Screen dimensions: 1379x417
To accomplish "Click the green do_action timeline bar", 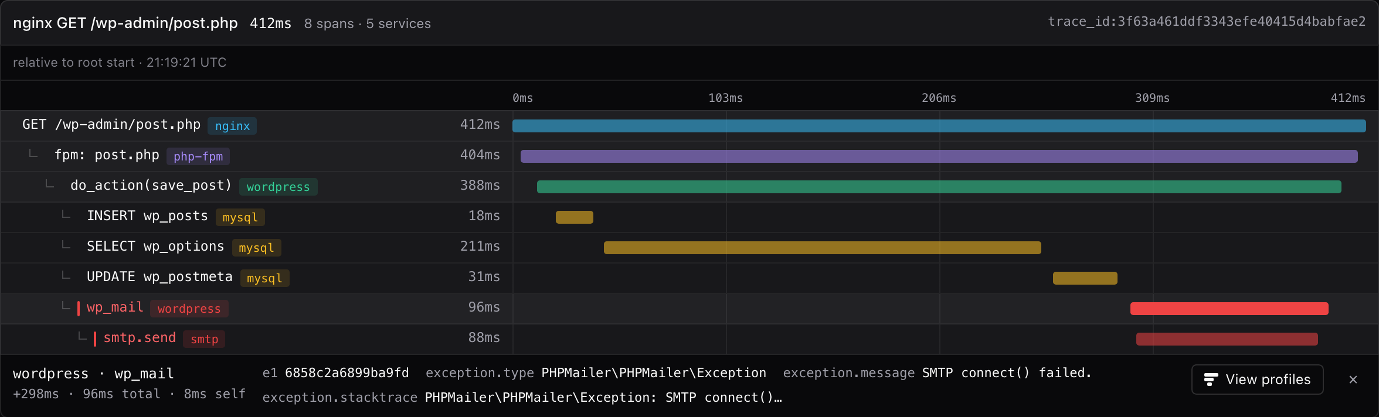I will point(939,187).
